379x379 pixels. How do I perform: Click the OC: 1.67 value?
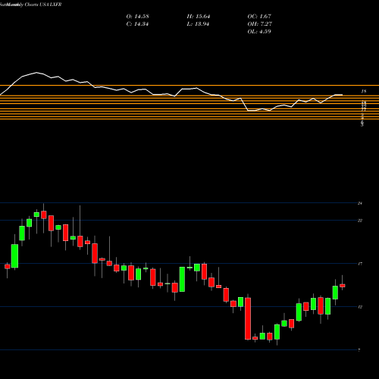259,17
